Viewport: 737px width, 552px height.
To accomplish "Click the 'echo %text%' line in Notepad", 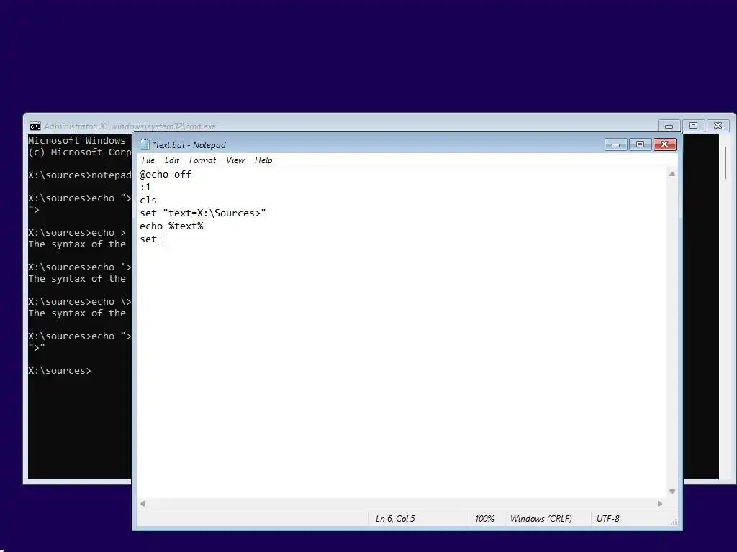I will pyautogui.click(x=171, y=226).
